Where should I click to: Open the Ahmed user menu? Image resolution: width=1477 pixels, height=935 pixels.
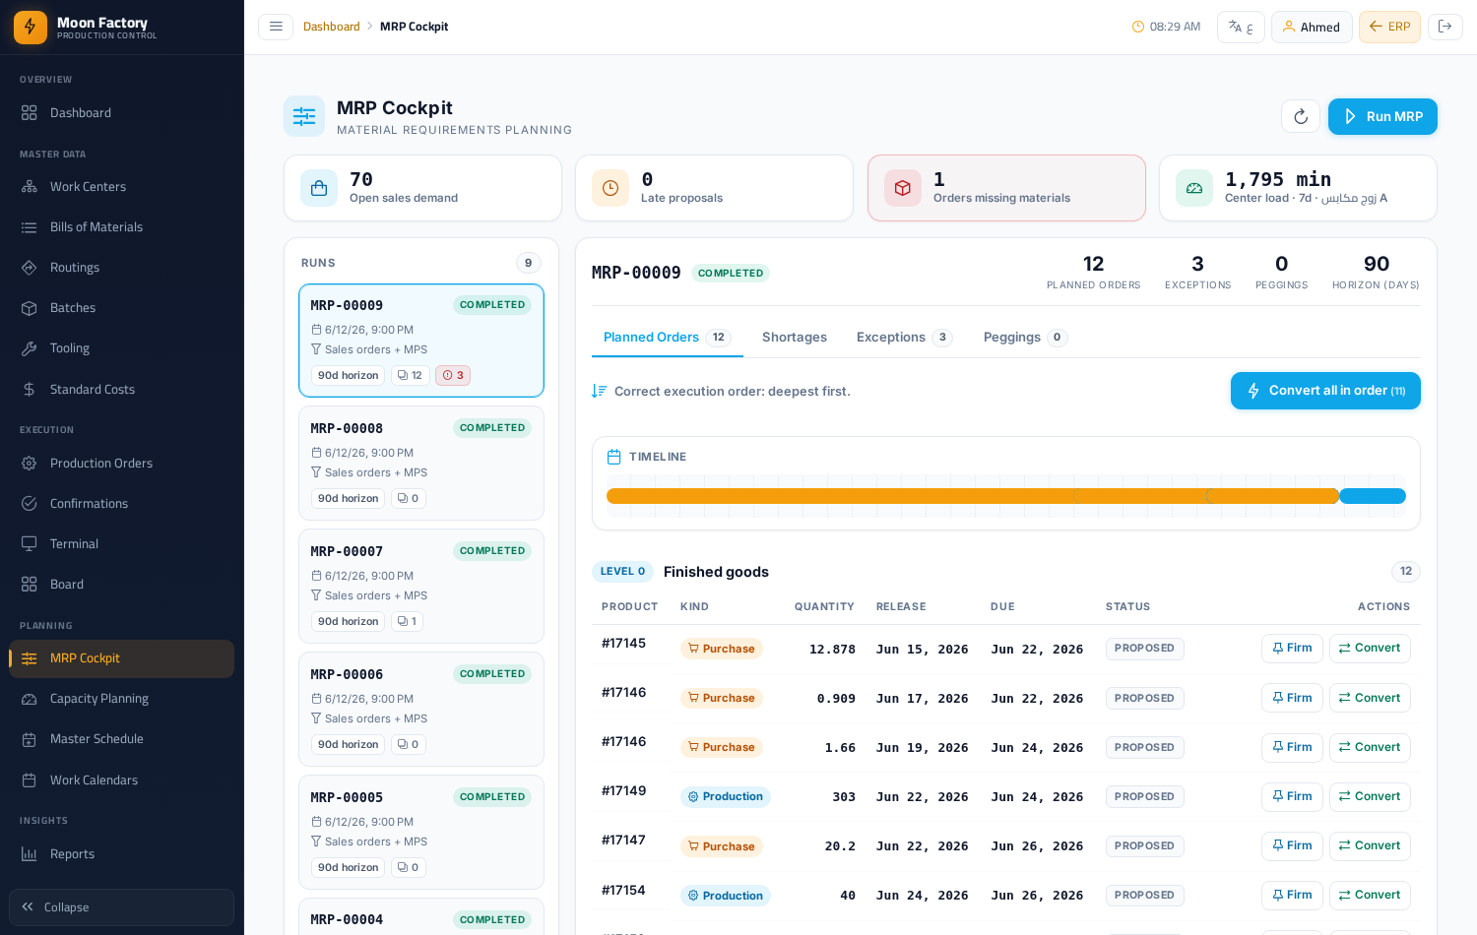[x=1312, y=27]
